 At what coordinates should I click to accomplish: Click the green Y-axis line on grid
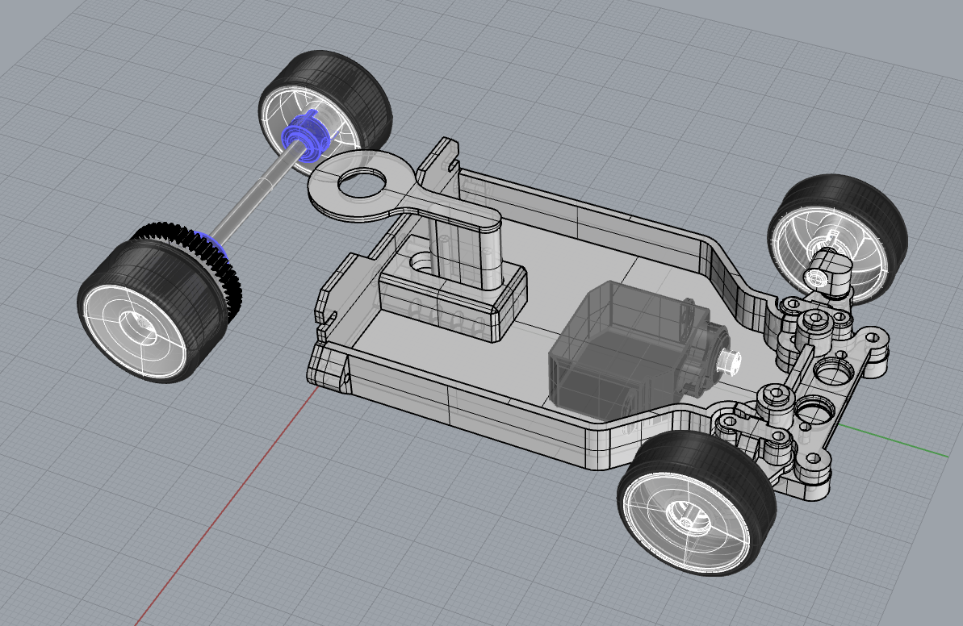pos(894,440)
